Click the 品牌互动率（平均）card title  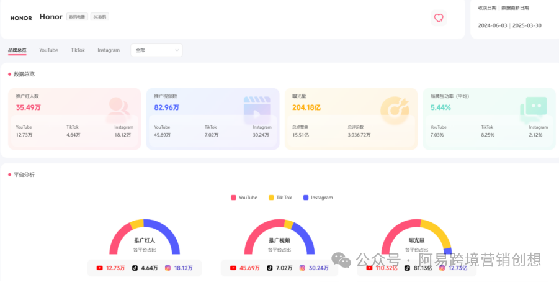pyautogui.click(x=450, y=96)
